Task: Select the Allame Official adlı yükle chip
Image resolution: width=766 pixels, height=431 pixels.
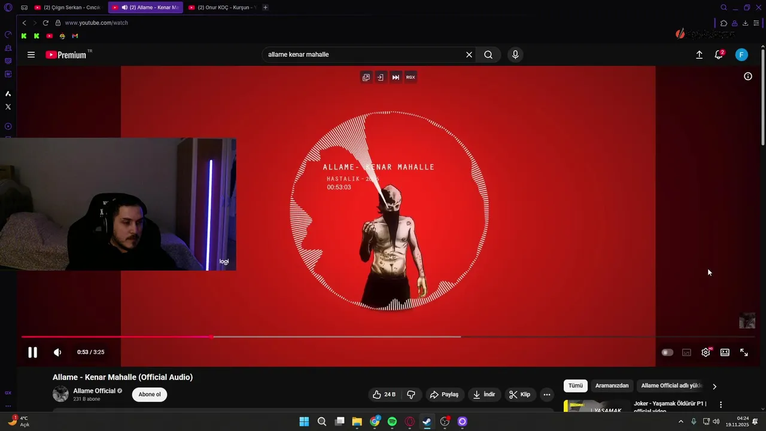Action: 671,386
